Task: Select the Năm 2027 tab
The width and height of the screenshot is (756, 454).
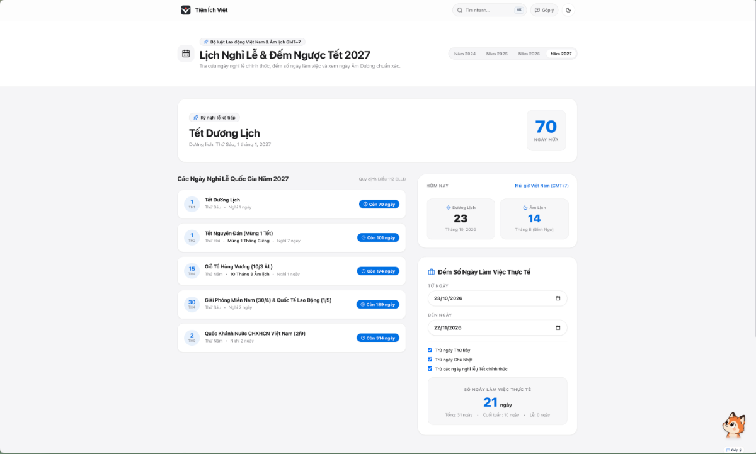Action: click(561, 54)
